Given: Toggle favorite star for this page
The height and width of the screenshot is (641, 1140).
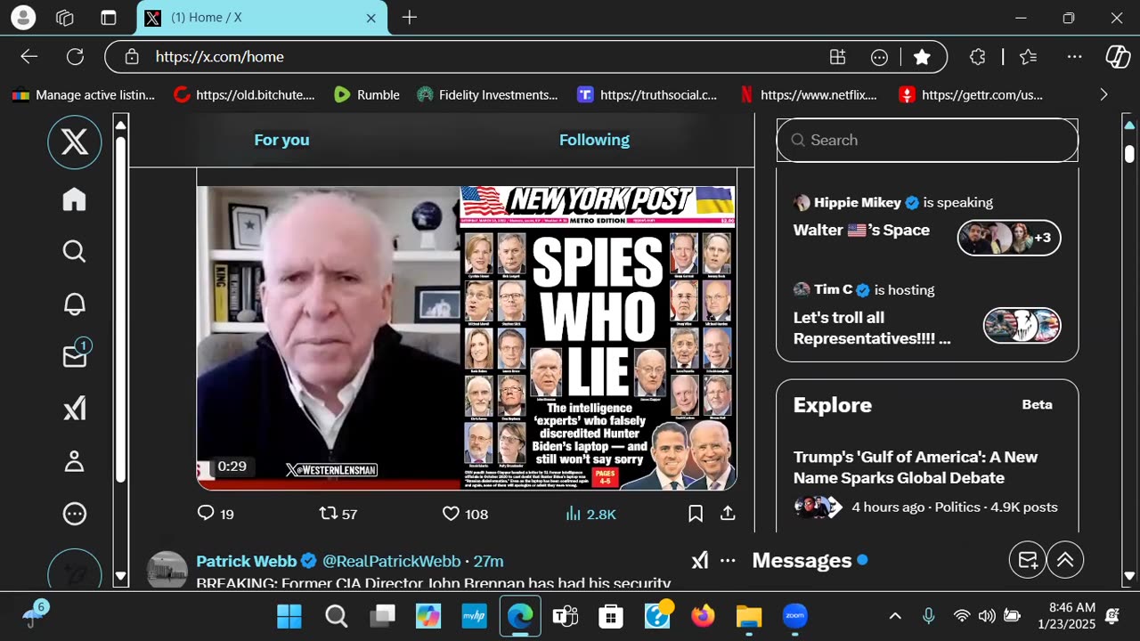Looking at the screenshot, I should click(x=922, y=57).
